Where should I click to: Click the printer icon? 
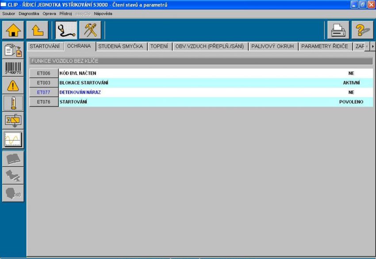(x=338, y=30)
